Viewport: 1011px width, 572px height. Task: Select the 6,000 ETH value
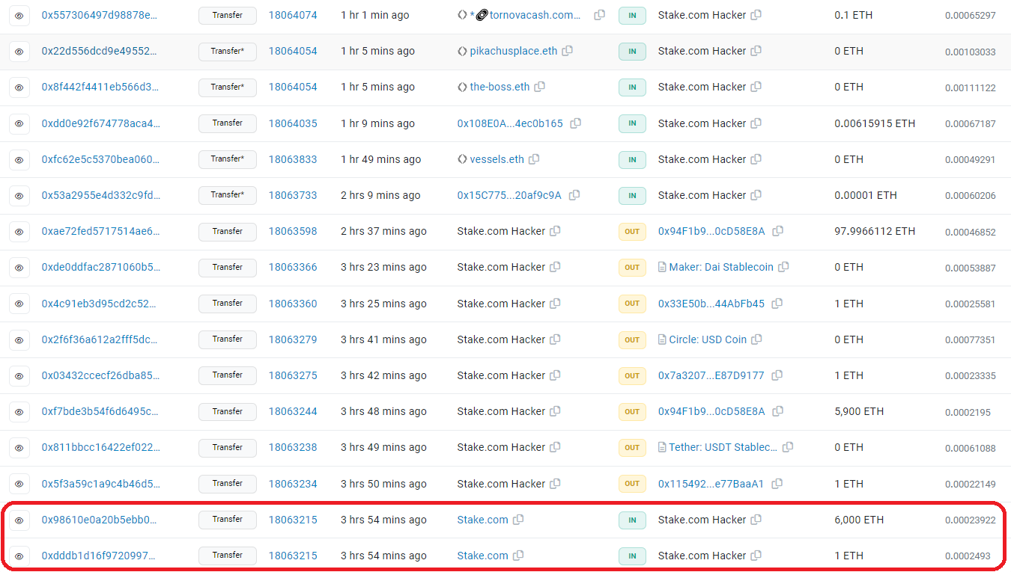tap(859, 520)
